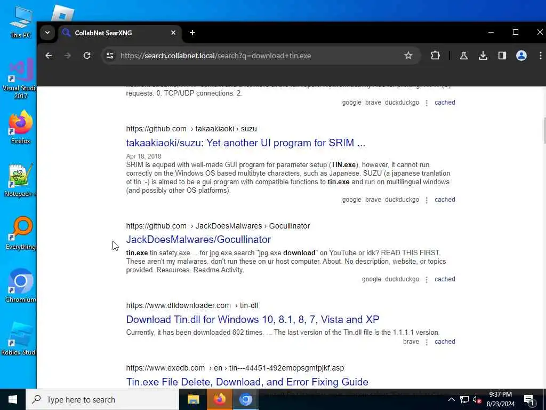This screenshot has width=546, height=410.
Task: Open JackDoesMalwares/Gocullinator result link
Action: (198, 240)
